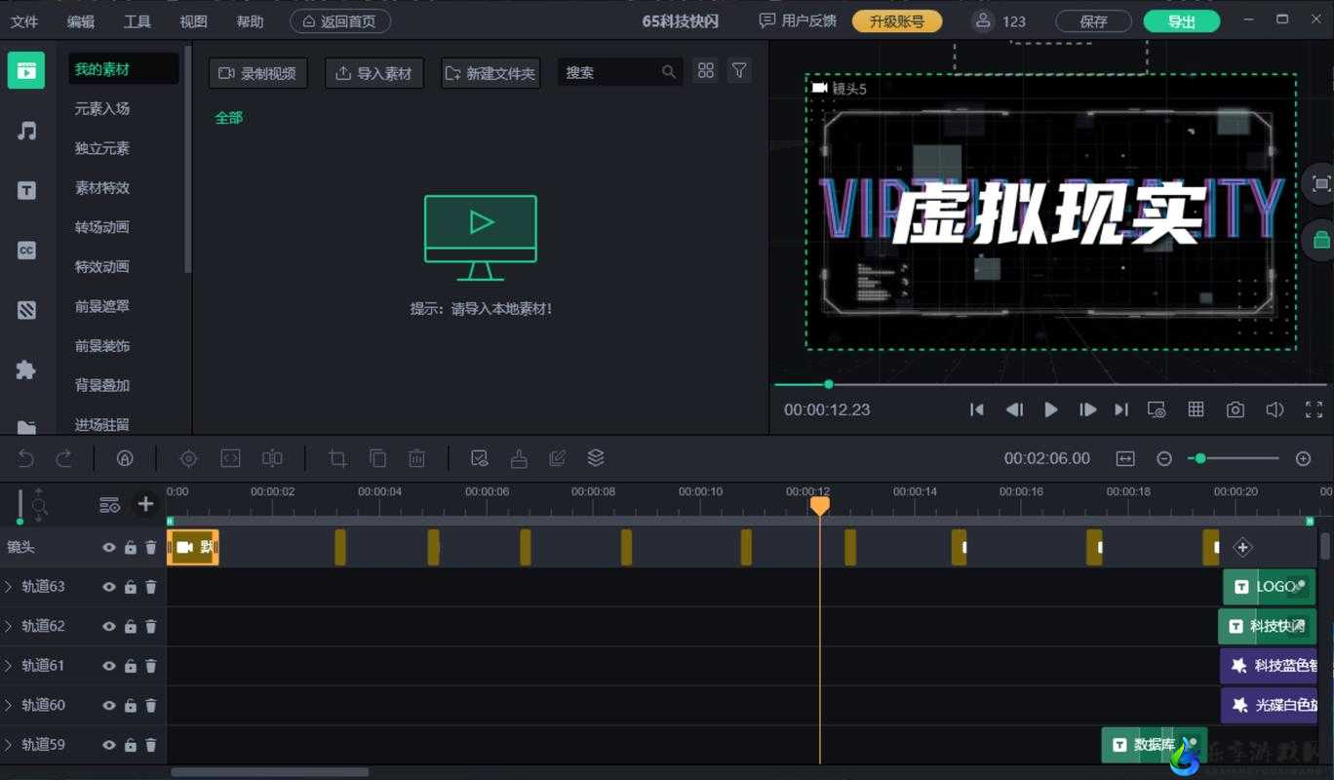This screenshot has height=780, width=1334.
Task: Click the 新建文件夹 button
Action: (x=490, y=73)
